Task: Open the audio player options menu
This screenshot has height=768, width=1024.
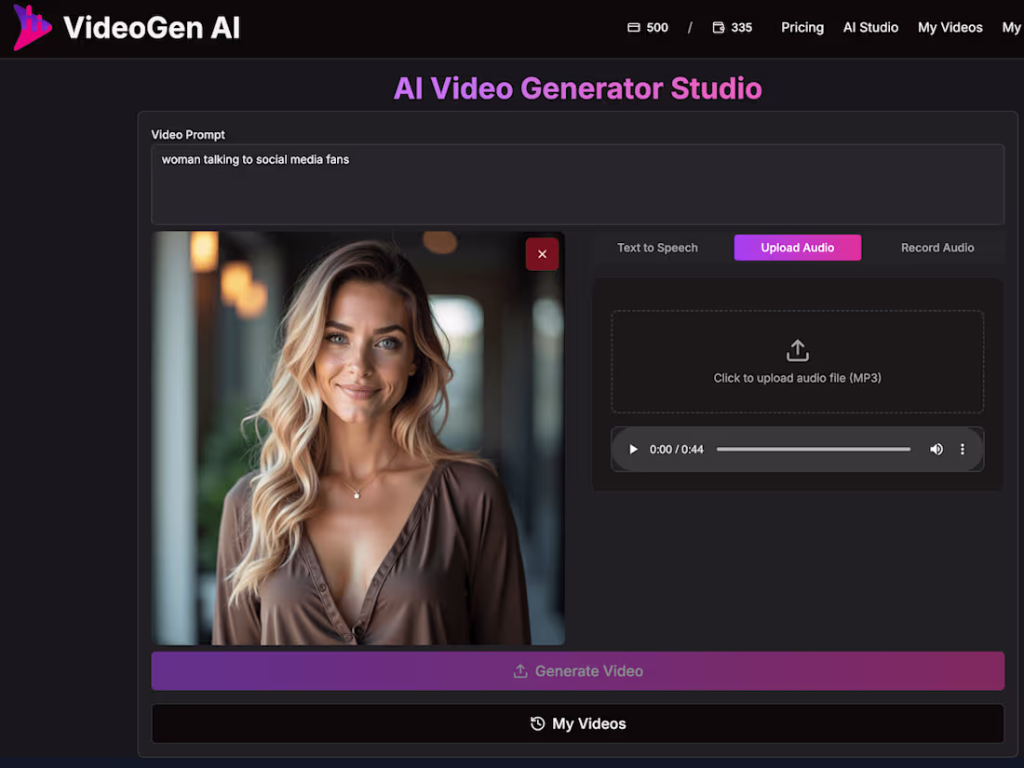Action: (x=963, y=449)
